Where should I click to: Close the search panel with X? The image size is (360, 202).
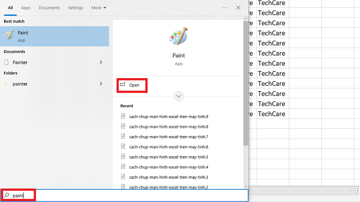[x=238, y=8]
